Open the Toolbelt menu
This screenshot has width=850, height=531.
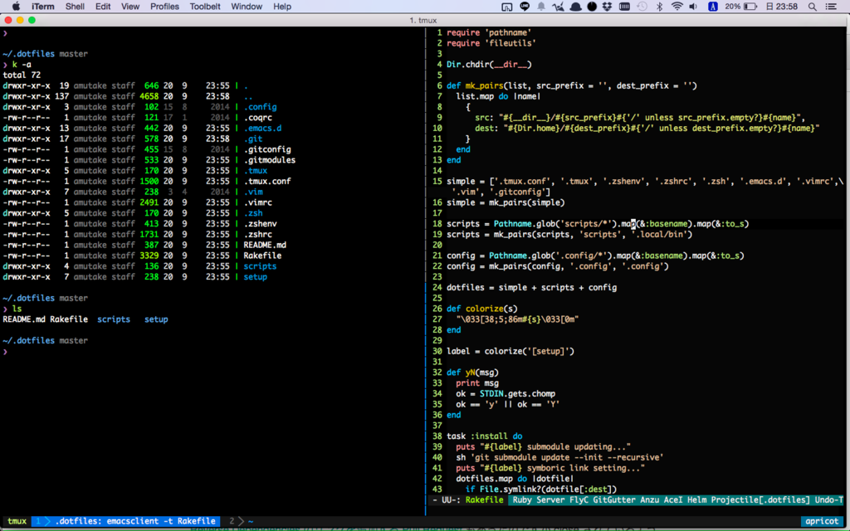click(205, 7)
